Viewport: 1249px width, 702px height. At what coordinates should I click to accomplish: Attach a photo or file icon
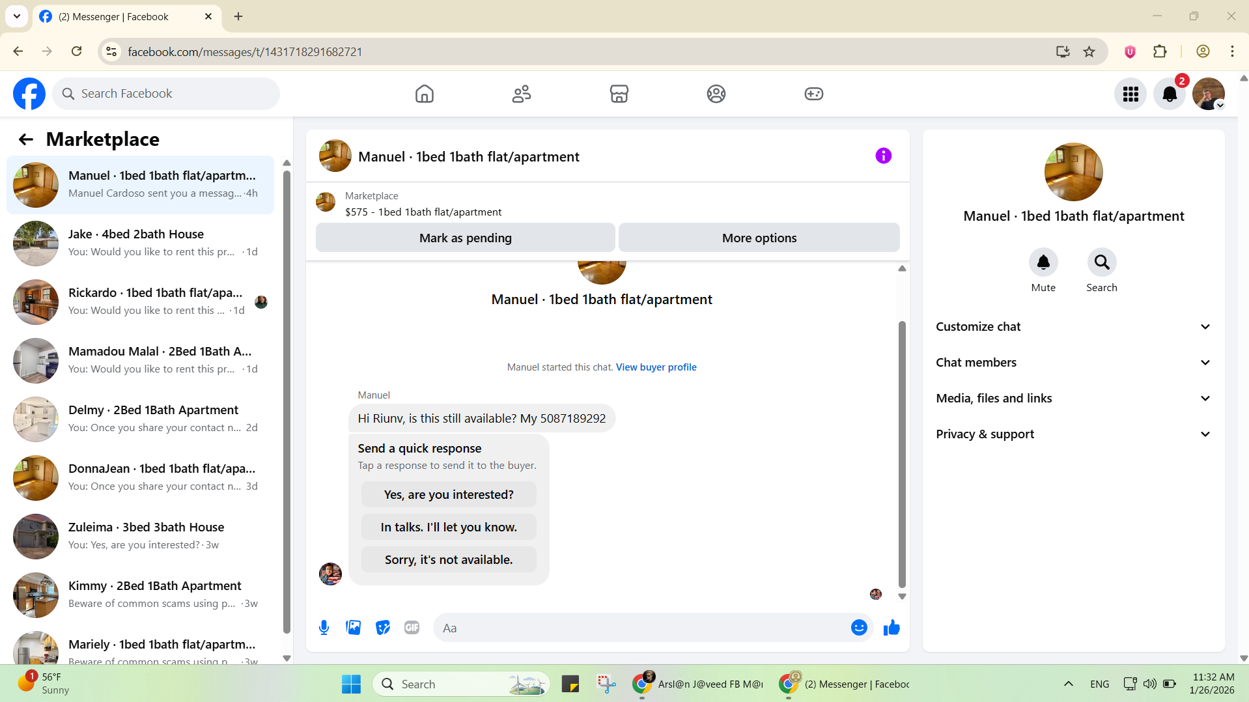click(x=354, y=628)
